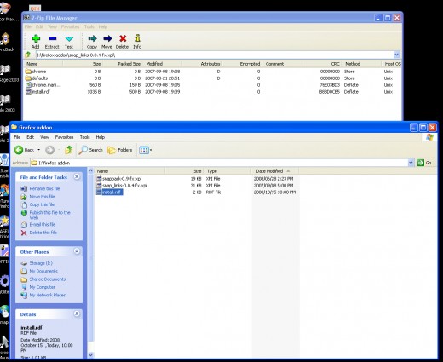
Task: Click the Info icon in 7-Zip toolbar
Action: click(x=137, y=42)
